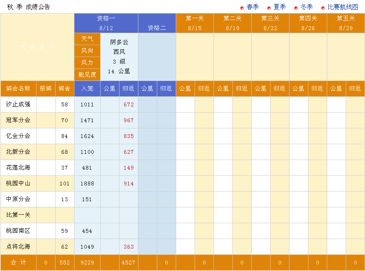The width and height of the screenshot is (365, 271).
Task: Select the 第四关 8/26 header
Action: coord(308,23)
